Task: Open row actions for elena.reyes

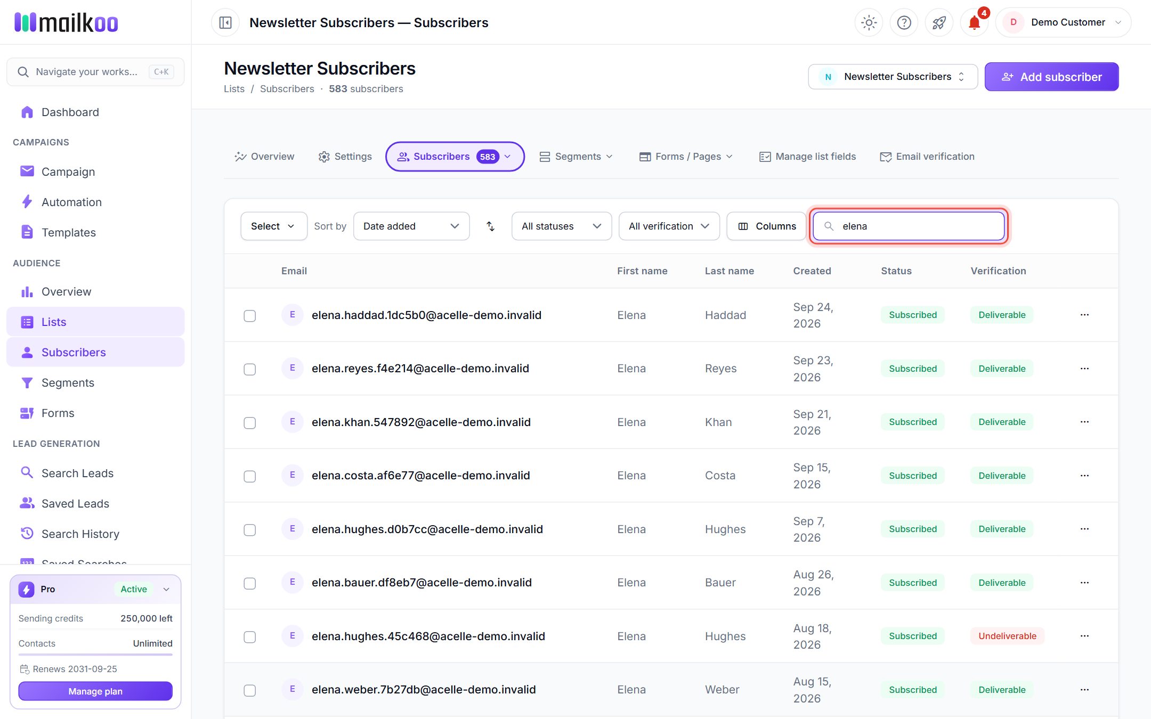Action: [1084, 369]
